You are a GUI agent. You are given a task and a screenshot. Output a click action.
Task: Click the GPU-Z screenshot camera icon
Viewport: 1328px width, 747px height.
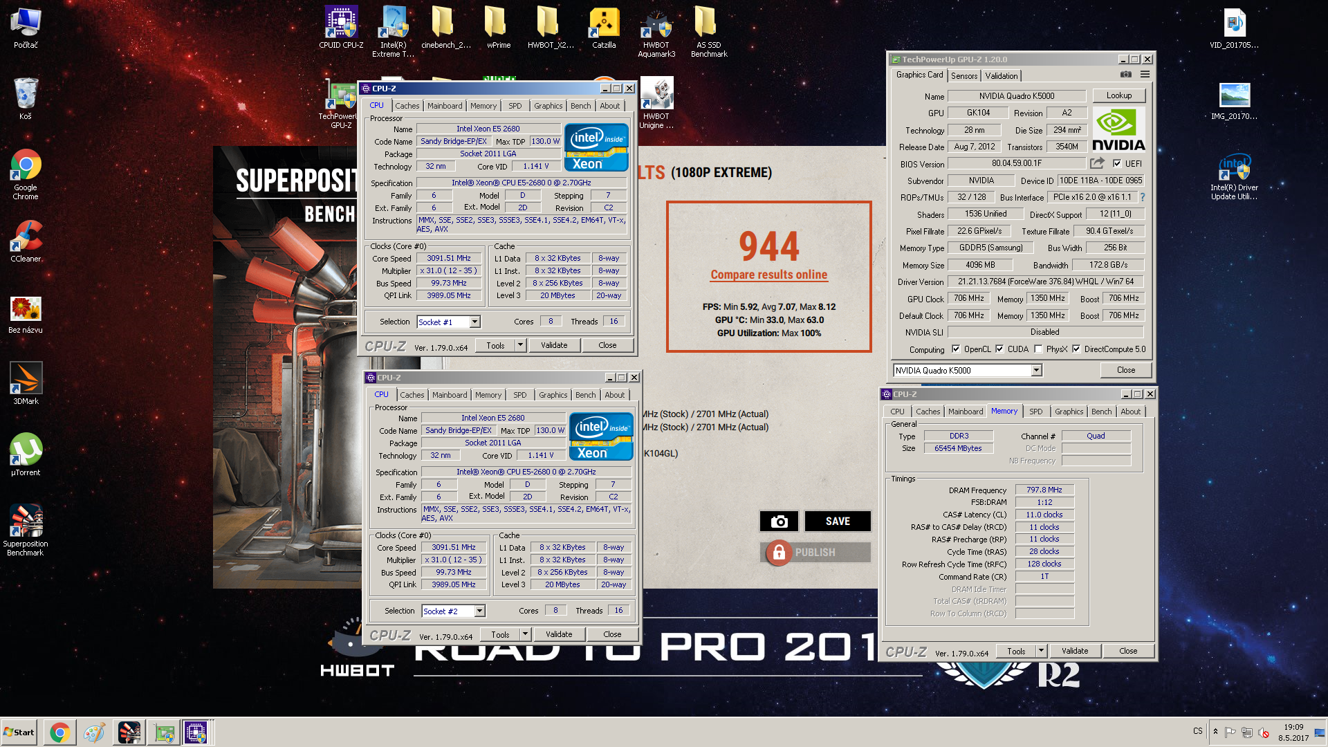pyautogui.click(x=1126, y=75)
